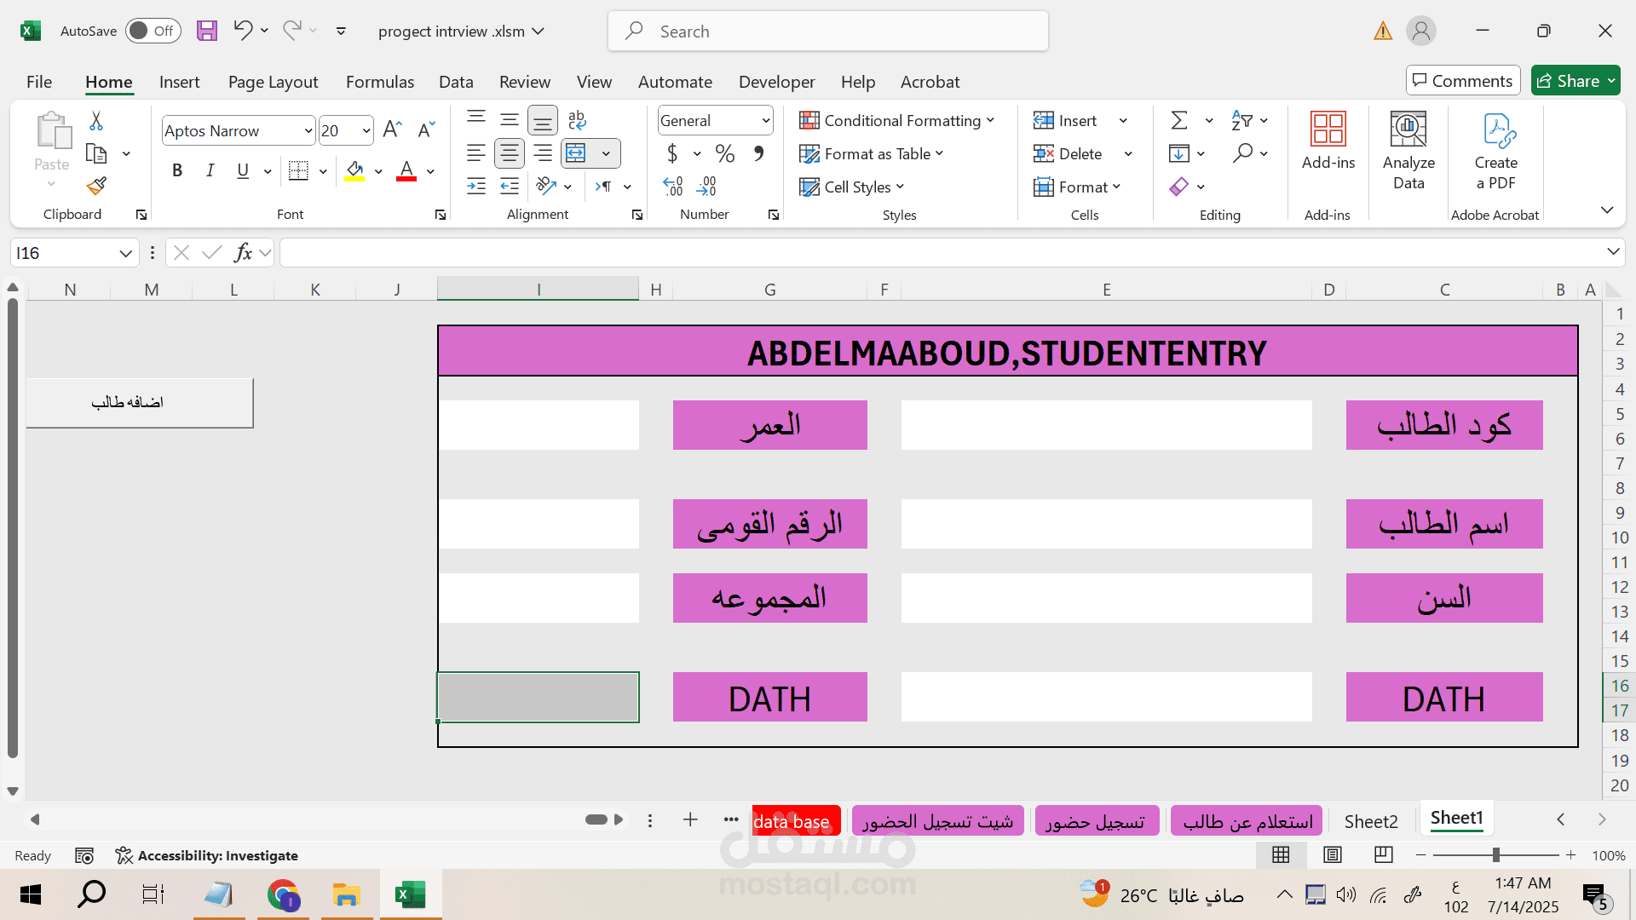Expand the Conditional Formatting menu
The image size is (1636, 920).
click(896, 120)
